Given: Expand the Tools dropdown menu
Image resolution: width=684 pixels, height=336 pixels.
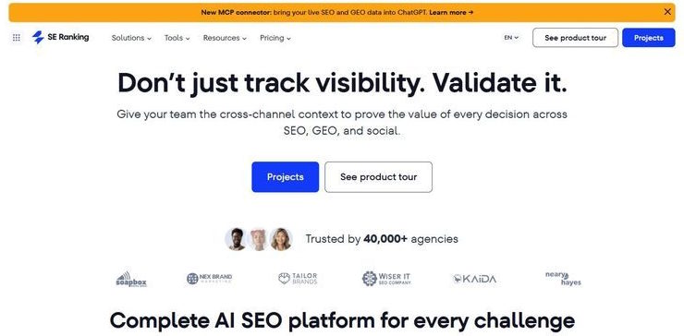Looking at the screenshot, I should (177, 38).
